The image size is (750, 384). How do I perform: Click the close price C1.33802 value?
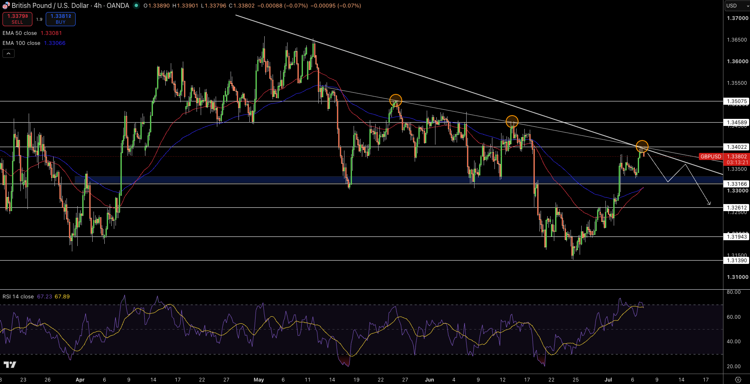point(242,6)
